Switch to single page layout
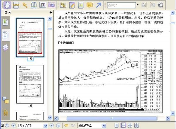The height and width of the screenshot is (129, 176). coord(116,125)
